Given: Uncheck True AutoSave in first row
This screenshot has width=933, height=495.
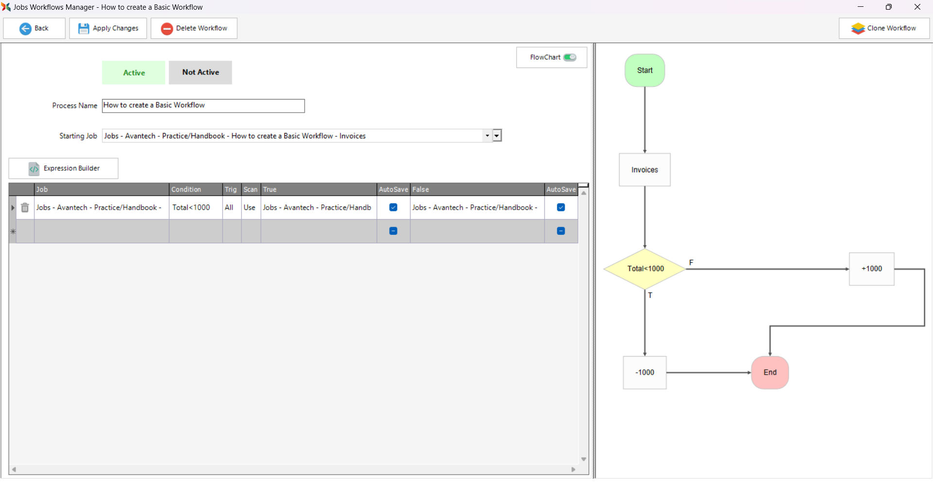Looking at the screenshot, I should point(393,208).
